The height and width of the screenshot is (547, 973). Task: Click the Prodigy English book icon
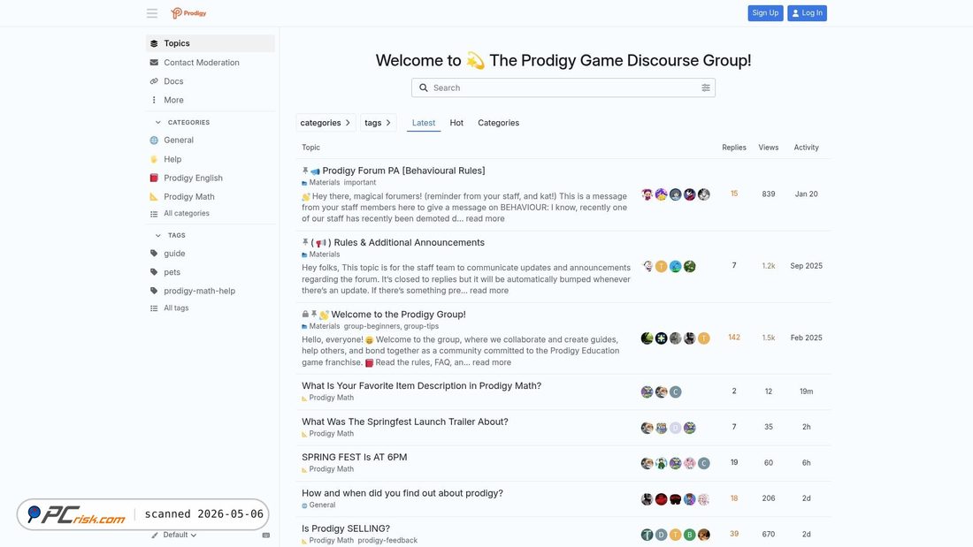pos(154,178)
